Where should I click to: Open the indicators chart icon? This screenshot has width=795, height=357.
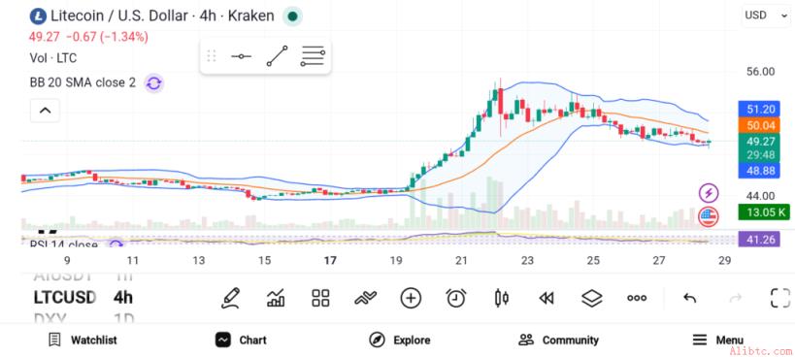tap(276, 298)
